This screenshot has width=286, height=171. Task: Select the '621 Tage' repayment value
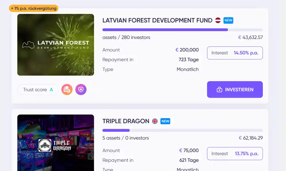click(189, 160)
